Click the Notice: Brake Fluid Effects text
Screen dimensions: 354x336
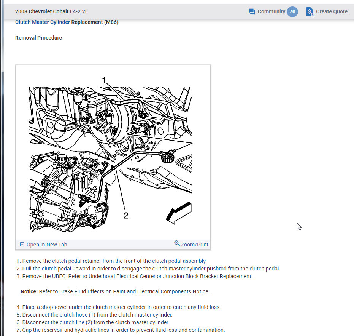point(116,291)
